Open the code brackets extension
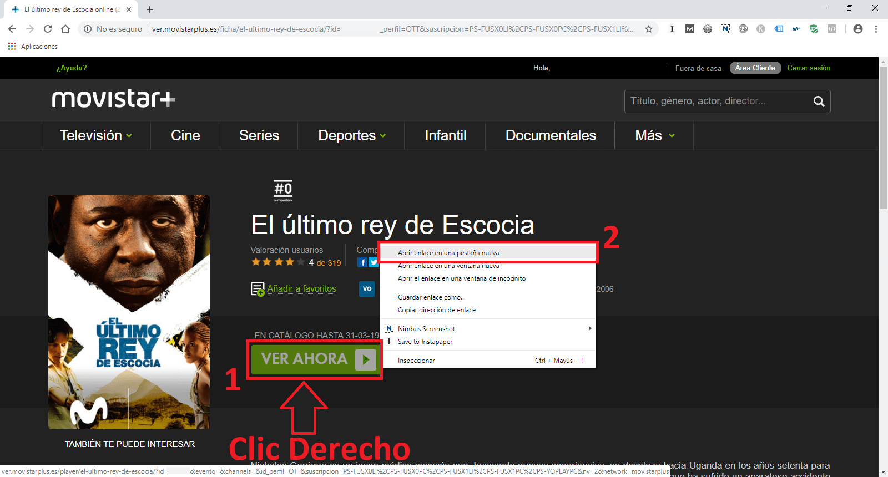The height and width of the screenshot is (477, 888). (x=831, y=29)
